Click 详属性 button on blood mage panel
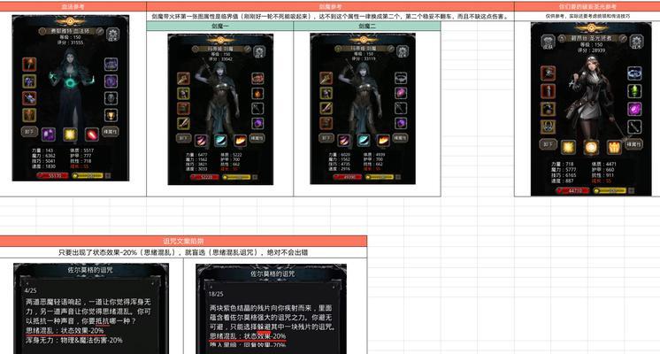 point(111,132)
